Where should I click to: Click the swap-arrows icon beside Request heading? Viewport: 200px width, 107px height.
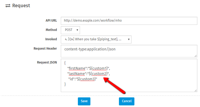pos(8,5)
